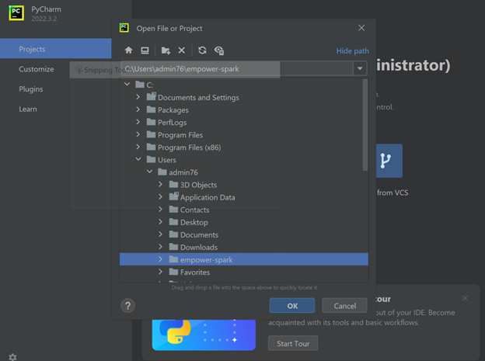Close the Open File or Project dialog

click(361, 28)
